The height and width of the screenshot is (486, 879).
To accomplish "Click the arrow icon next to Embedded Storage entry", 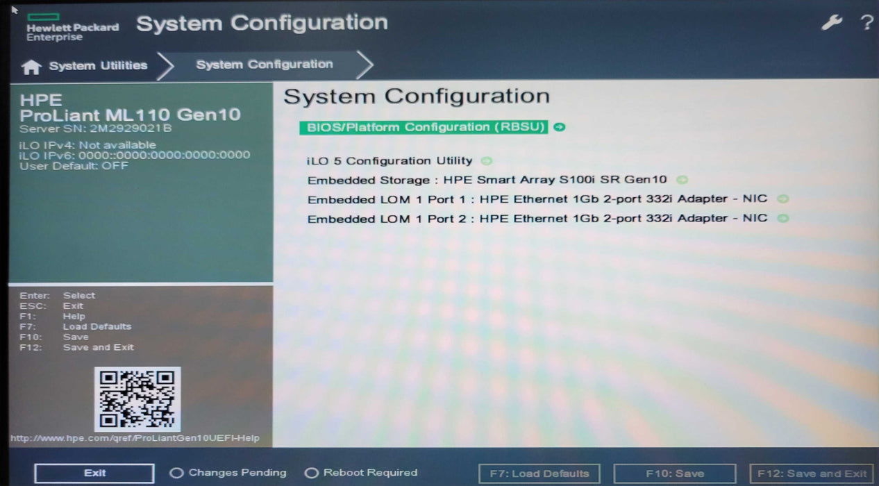I will point(682,180).
